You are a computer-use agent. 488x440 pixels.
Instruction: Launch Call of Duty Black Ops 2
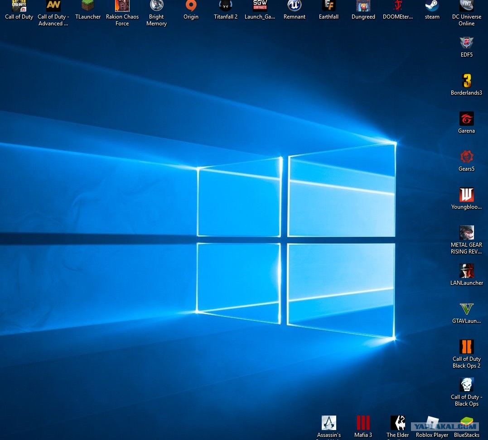point(467,354)
